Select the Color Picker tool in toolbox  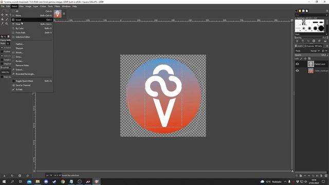(x=2, y=24)
